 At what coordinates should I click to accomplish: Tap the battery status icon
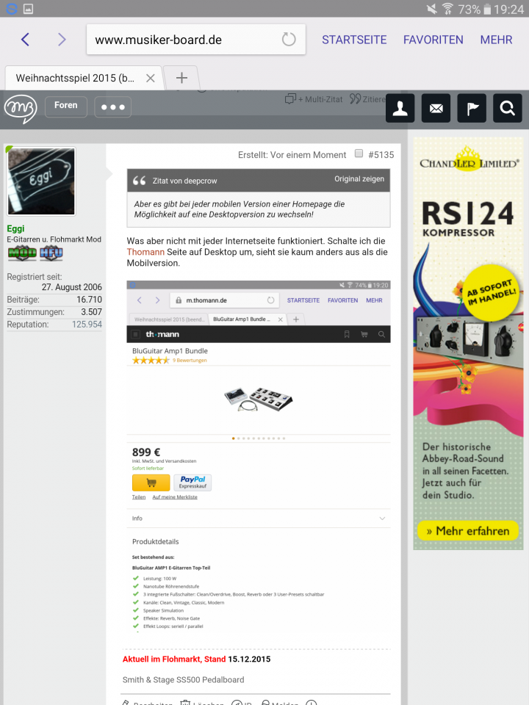pyautogui.click(x=487, y=9)
